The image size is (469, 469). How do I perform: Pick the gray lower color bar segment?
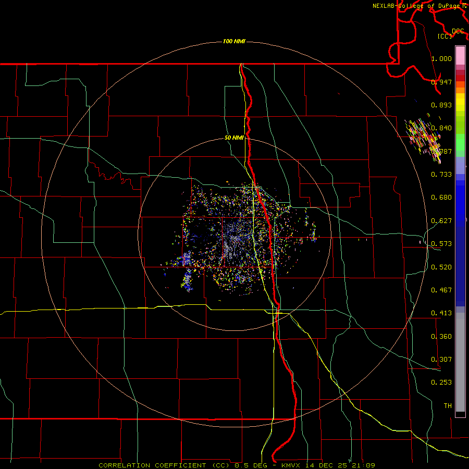[460, 362]
